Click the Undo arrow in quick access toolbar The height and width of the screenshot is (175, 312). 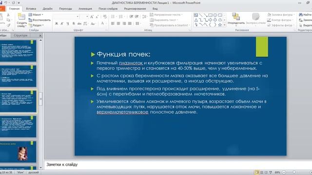[5, 3]
